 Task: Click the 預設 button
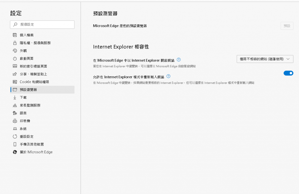(x=287, y=26)
